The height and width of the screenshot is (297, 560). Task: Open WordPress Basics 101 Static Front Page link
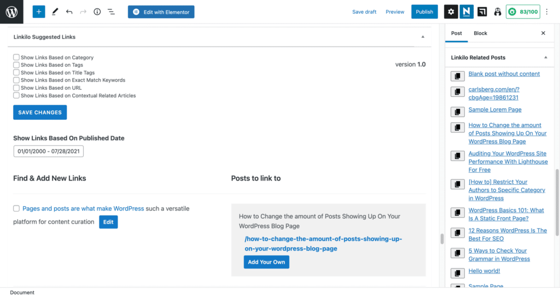pos(506,214)
